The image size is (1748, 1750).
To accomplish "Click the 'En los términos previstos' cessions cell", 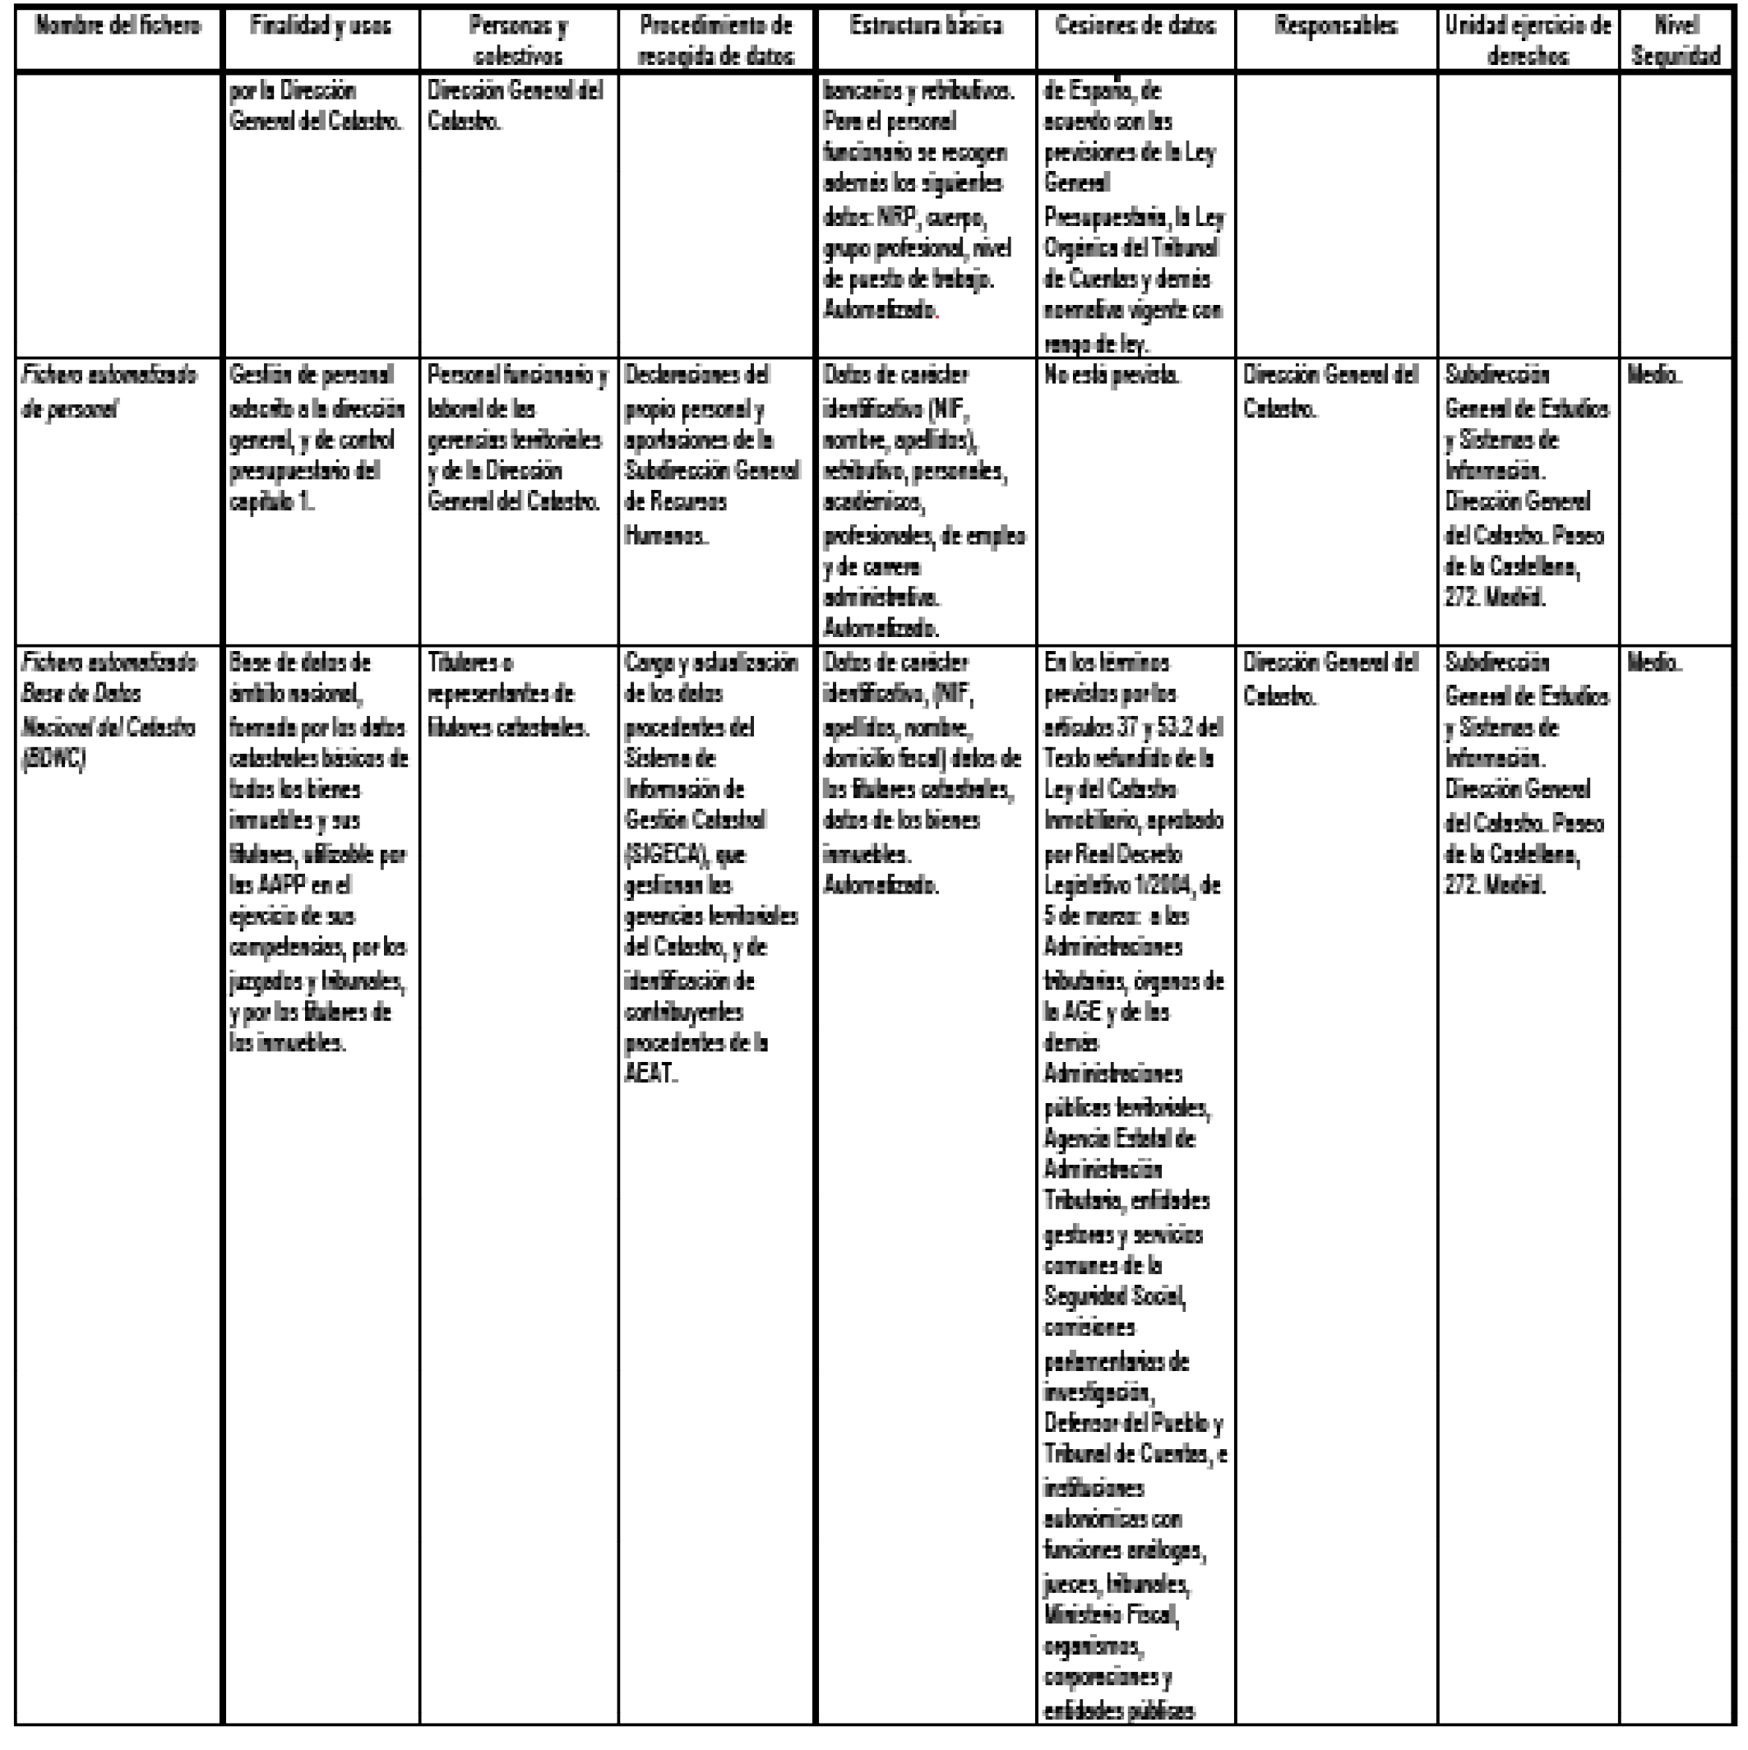I will coord(1135,1184).
